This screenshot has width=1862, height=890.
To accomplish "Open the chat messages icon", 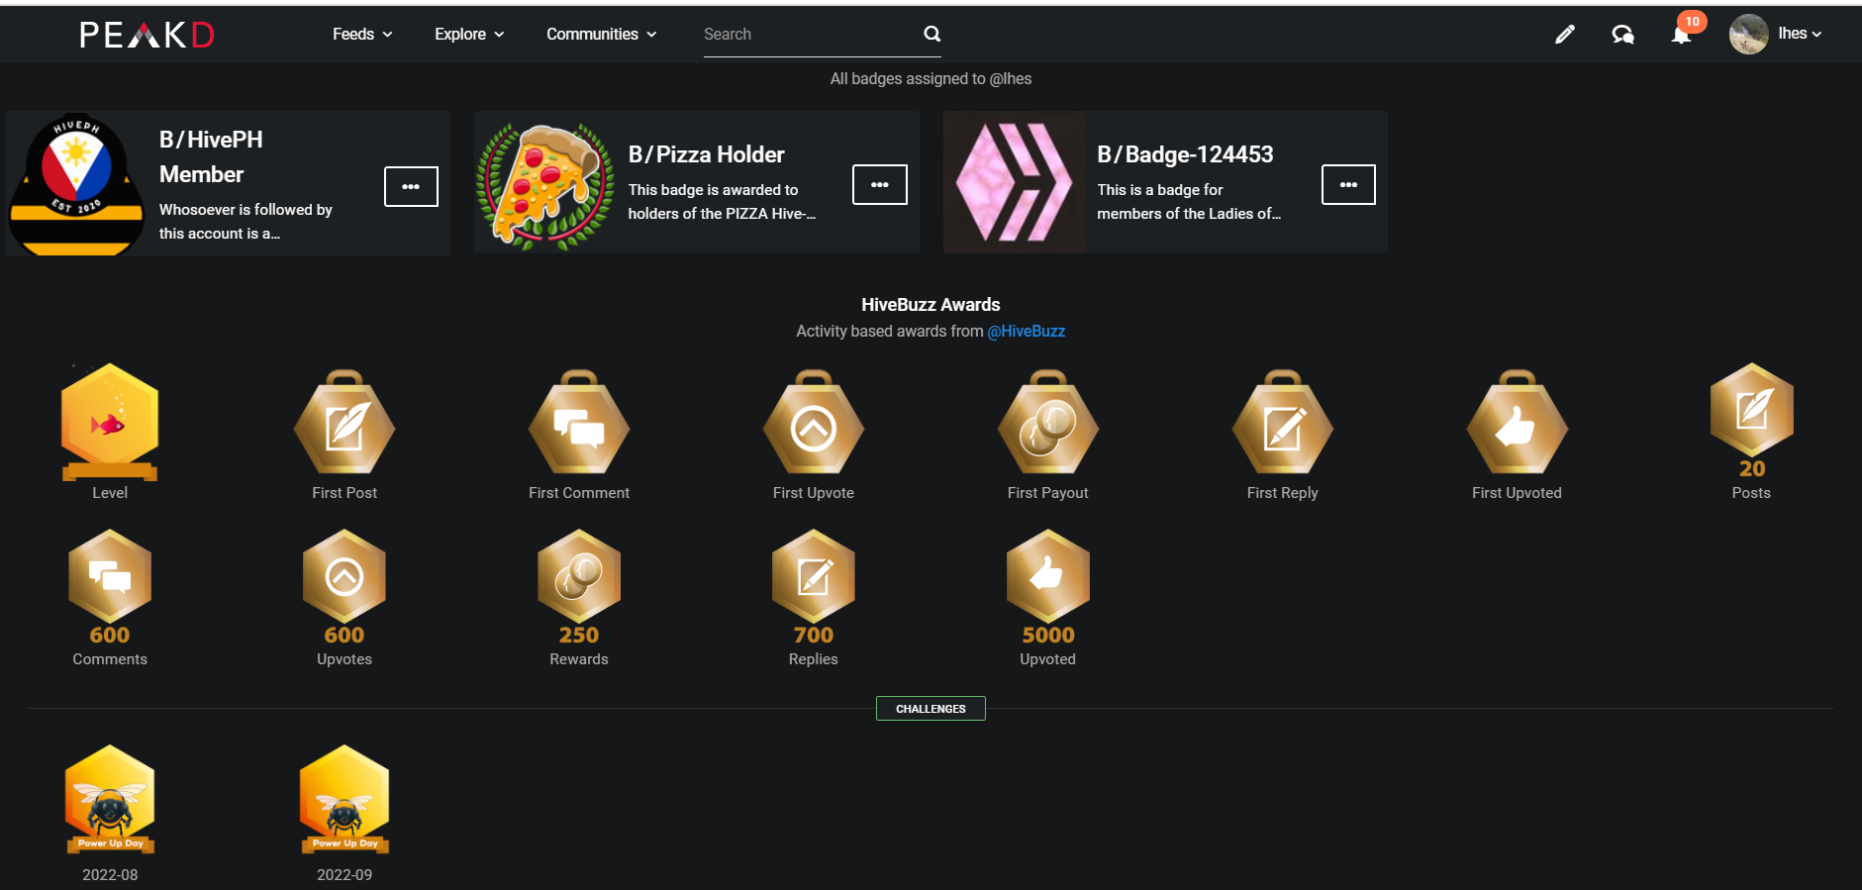I will point(1622,35).
